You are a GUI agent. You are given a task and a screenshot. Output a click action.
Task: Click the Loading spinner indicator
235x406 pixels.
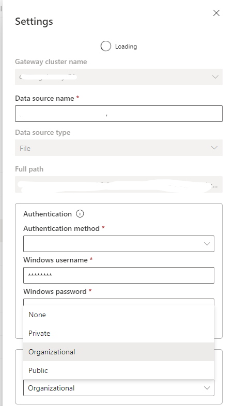point(105,46)
